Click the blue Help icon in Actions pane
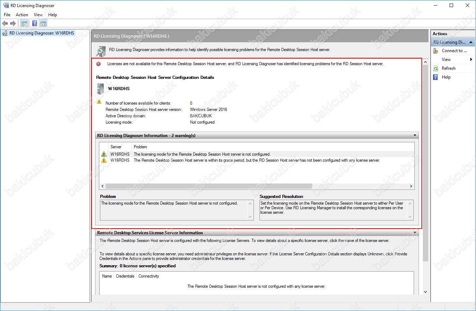The height and width of the screenshot is (311, 476). click(436, 77)
